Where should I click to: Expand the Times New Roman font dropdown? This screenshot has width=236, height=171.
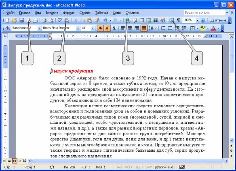[78, 28]
